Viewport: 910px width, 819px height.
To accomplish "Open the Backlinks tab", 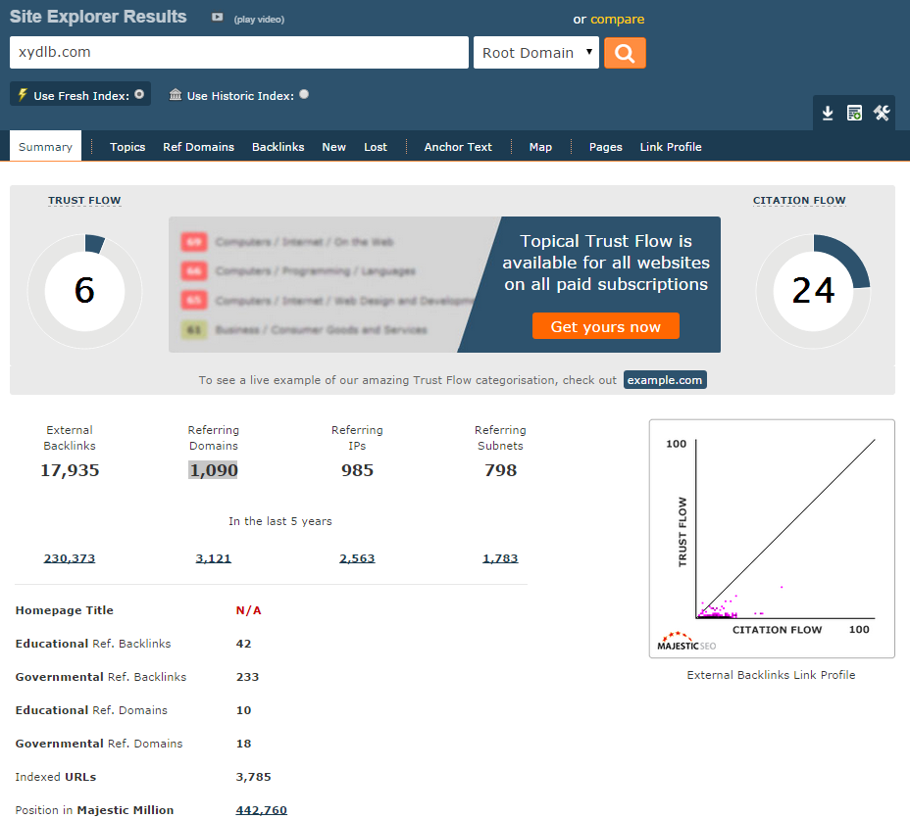I will 278,147.
